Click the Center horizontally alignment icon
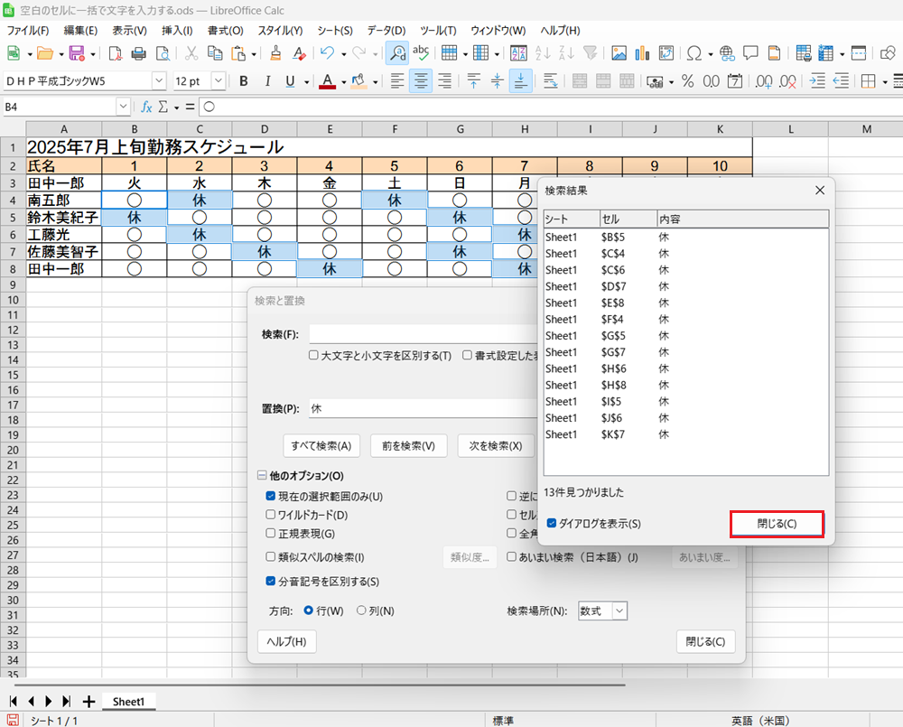The width and height of the screenshot is (903, 727). click(x=421, y=81)
